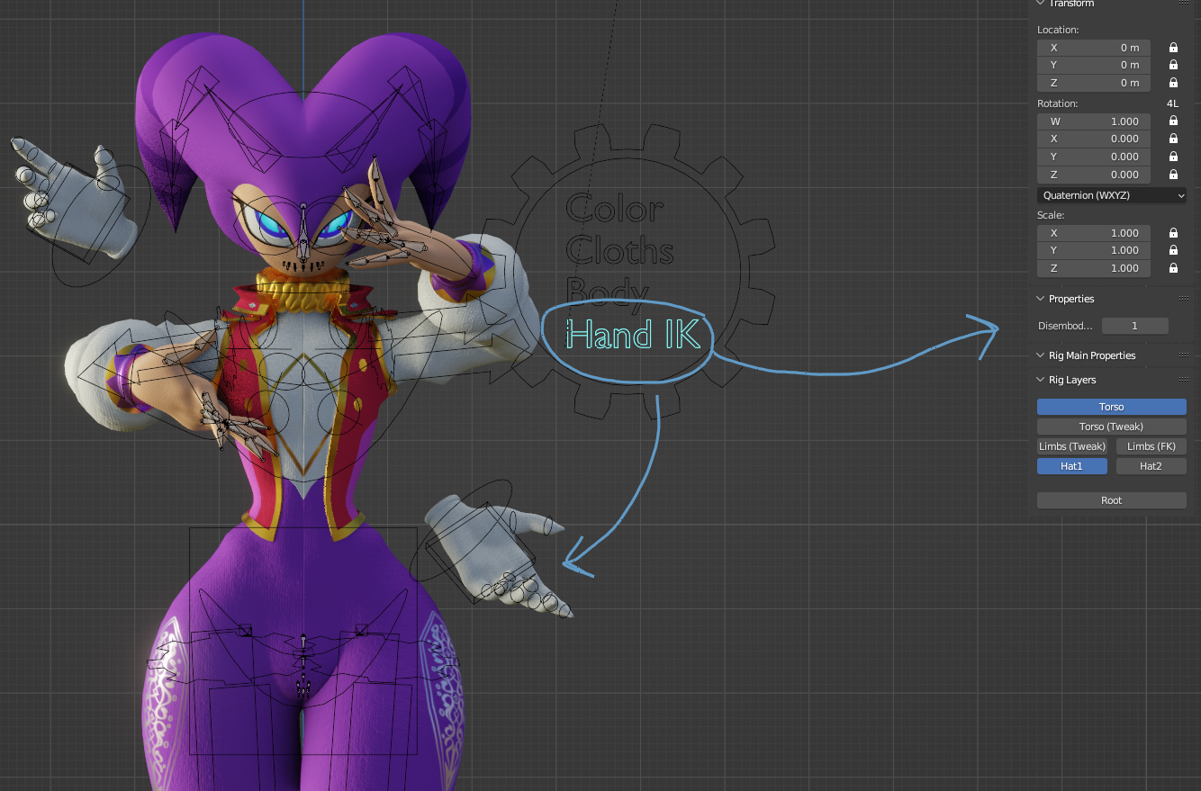Screen dimensions: 1201x791
Task: Collapse the Rig Main Properties panel
Action: click(x=1041, y=355)
